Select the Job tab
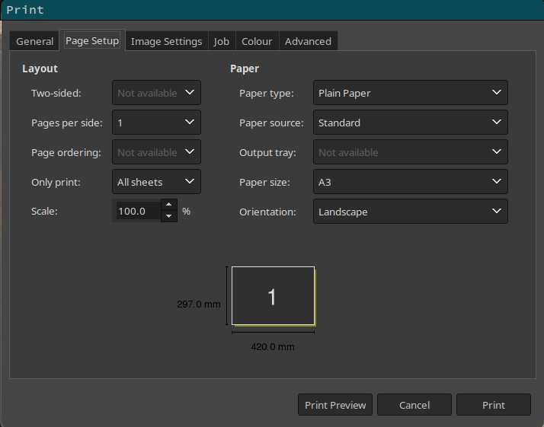Viewport: 544px width, 427px height. point(221,41)
